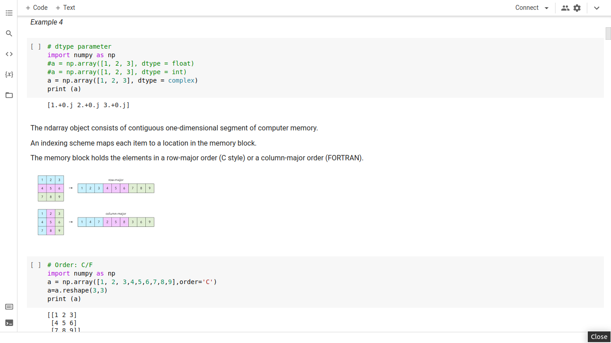The height and width of the screenshot is (343, 611).
Task: Click the row-major order diagram image
Action: (x=96, y=188)
